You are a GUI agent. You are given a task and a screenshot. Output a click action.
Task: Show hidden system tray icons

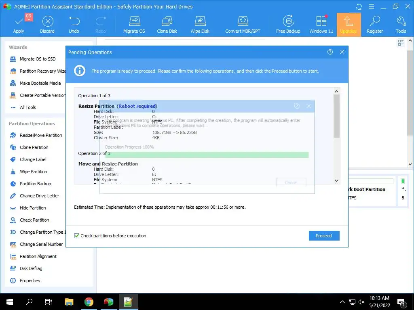342,302
